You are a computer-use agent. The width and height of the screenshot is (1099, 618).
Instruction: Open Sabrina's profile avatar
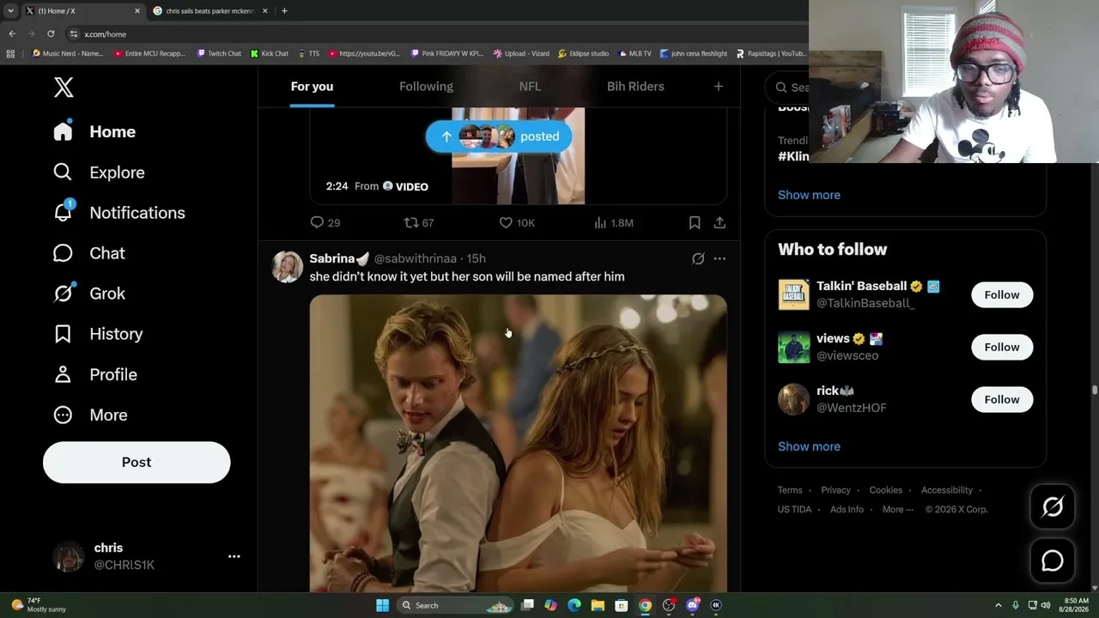click(288, 267)
